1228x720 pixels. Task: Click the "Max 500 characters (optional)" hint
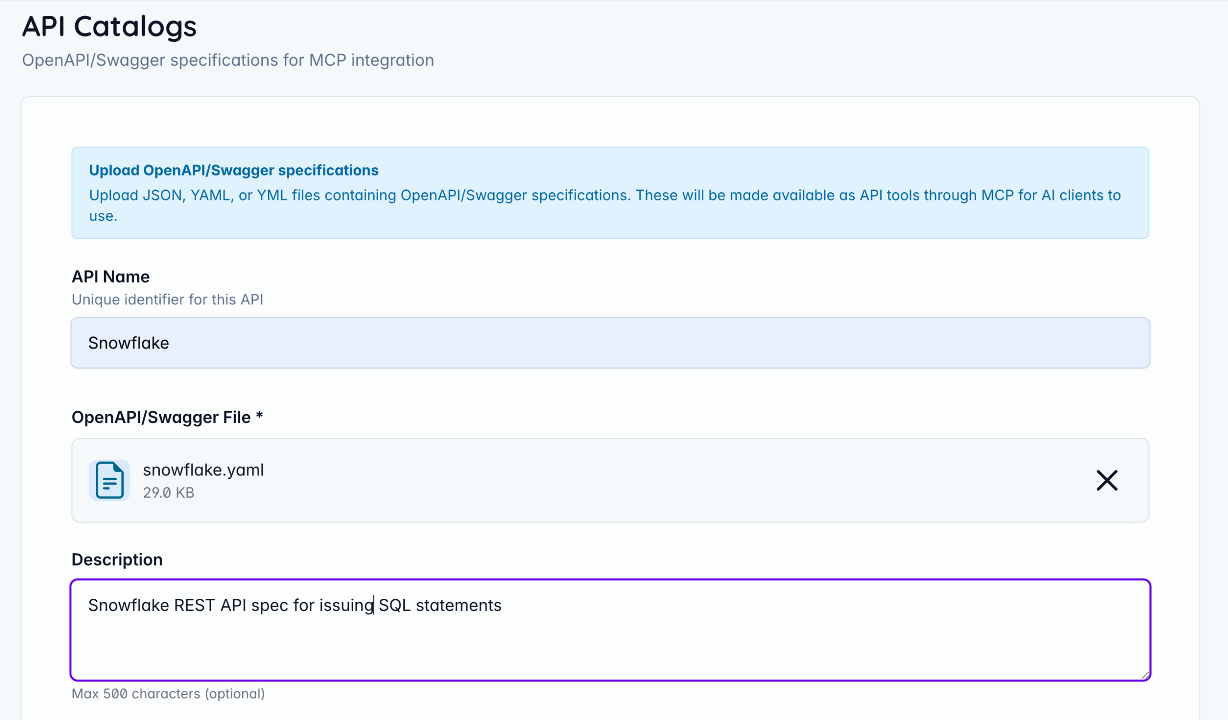coord(168,694)
